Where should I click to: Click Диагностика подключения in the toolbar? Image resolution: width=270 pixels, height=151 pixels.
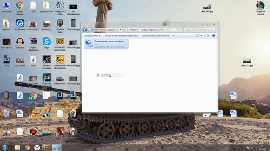click(x=156, y=36)
